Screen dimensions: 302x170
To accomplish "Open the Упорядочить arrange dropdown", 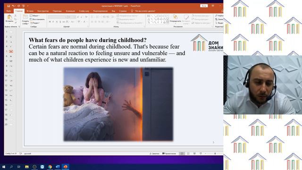I will point(175,19).
